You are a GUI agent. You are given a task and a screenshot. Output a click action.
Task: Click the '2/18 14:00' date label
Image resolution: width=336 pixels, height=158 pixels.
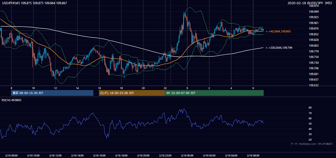(x=77, y=155)
